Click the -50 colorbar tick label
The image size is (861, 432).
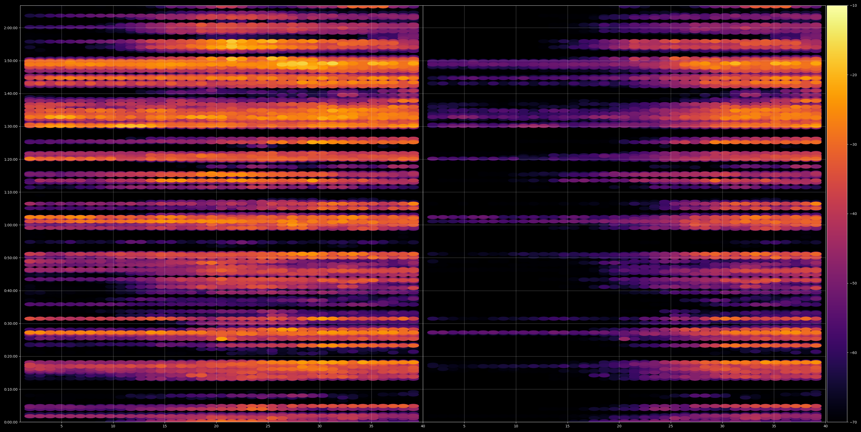(853, 283)
